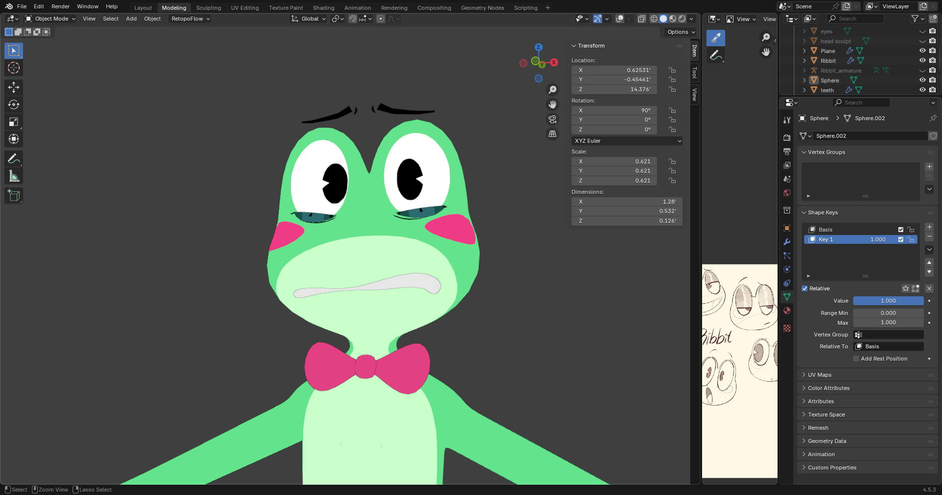Open the UV Editing workspace tab
The width and height of the screenshot is (942, 495).
[245, 8]
